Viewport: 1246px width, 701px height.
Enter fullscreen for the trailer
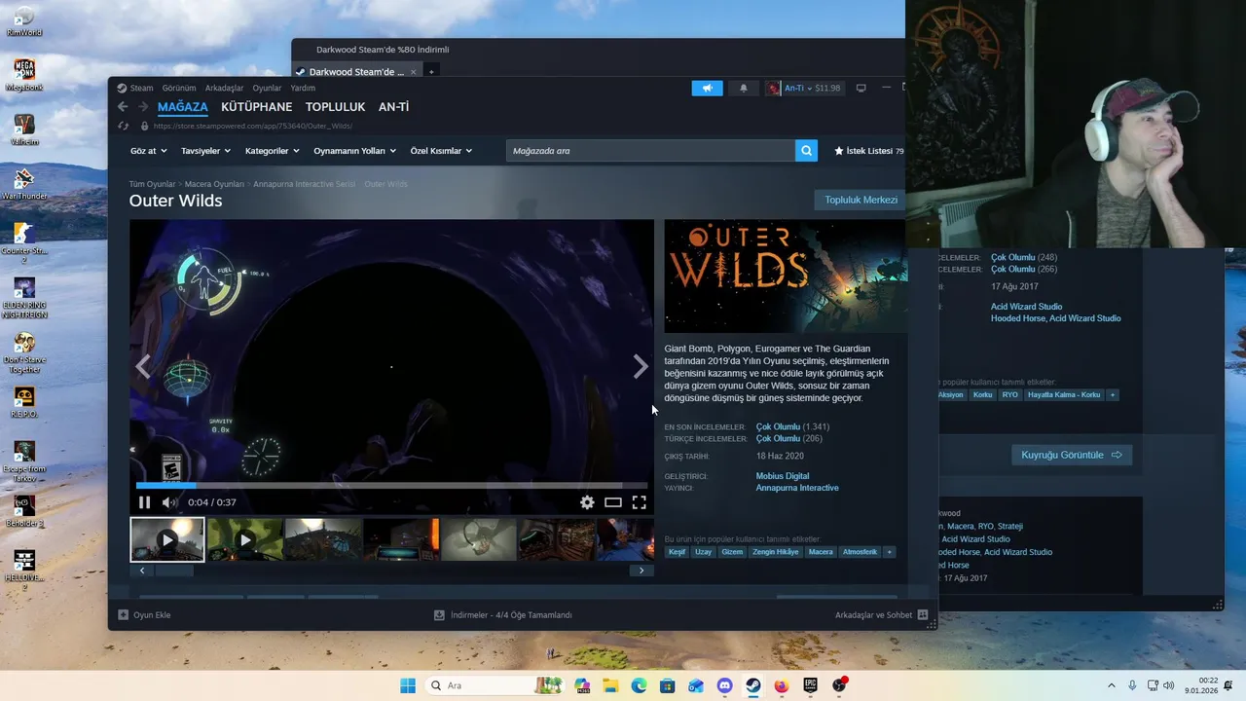point(639,502)
